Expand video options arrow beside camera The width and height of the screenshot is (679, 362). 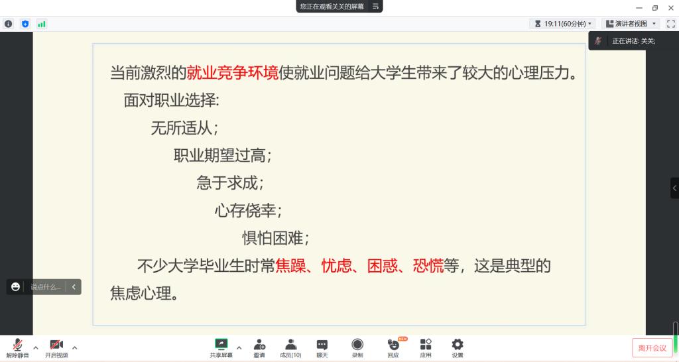74,347
